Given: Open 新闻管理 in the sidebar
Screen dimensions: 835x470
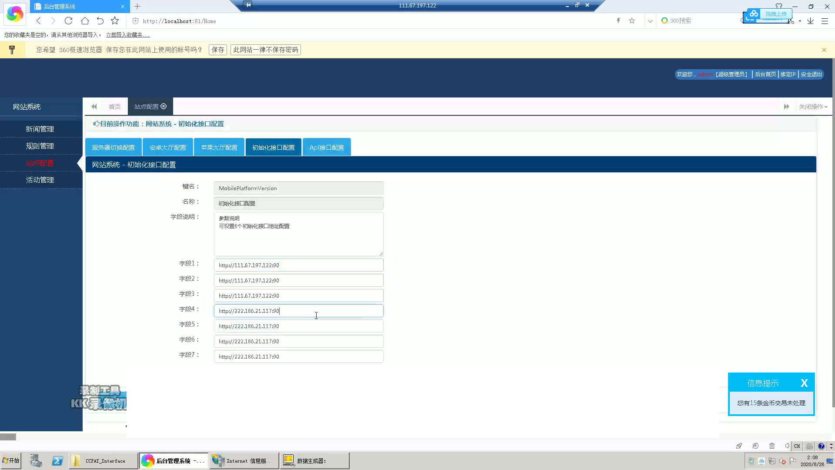Looking at the screenshot, I should [40, 129].
